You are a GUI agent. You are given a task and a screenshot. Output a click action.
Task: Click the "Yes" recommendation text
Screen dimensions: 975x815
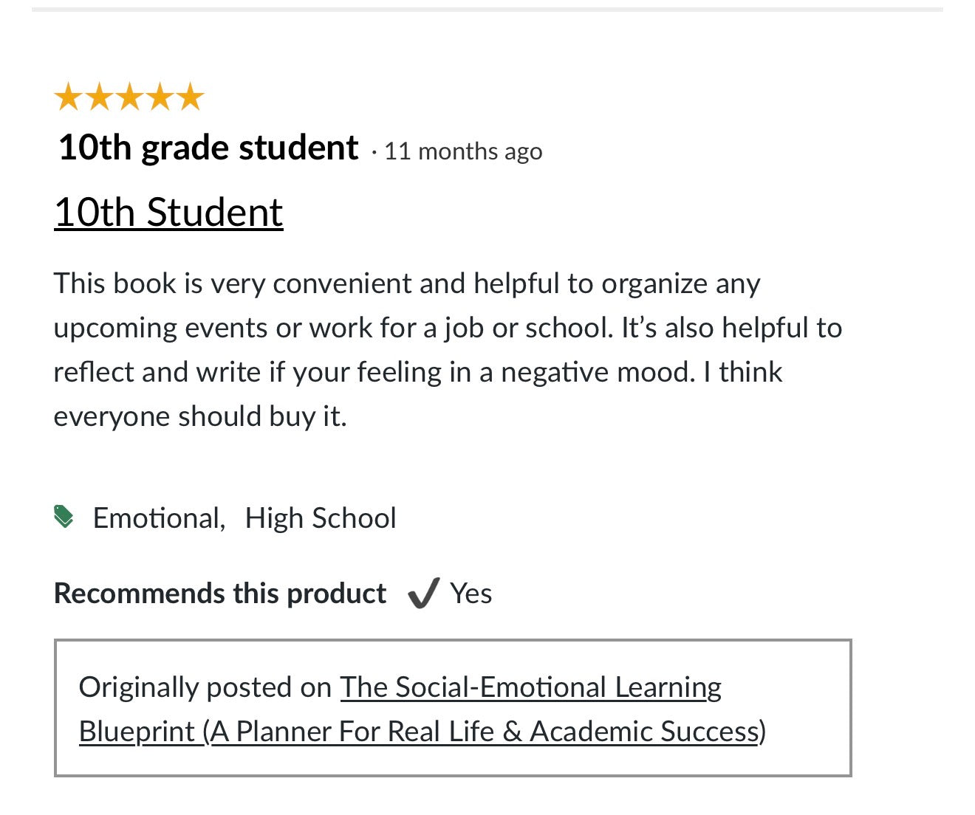pyautogui.click(x=471, y=594)
